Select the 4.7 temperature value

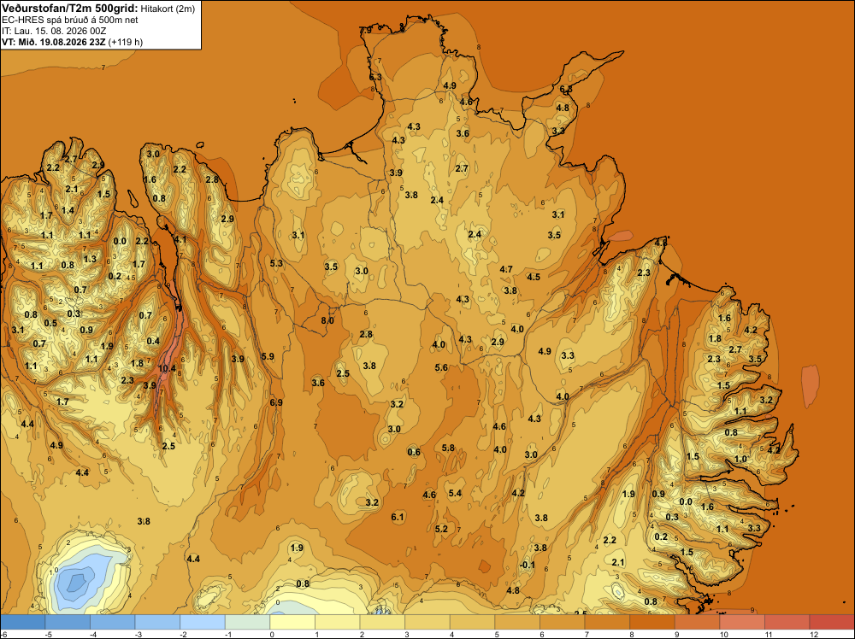pos(506,269)
